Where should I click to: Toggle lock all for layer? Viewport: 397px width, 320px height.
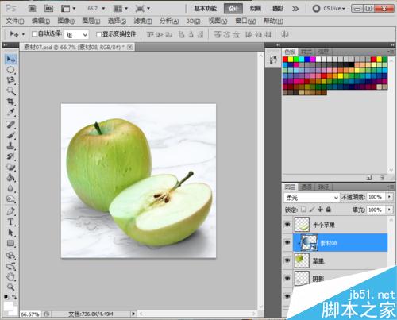tap(329, 210)
